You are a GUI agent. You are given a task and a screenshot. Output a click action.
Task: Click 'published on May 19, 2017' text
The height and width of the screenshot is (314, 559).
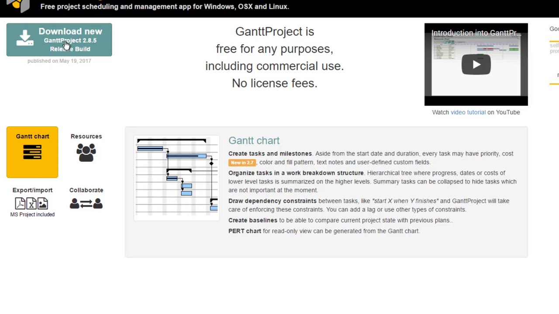59,61
